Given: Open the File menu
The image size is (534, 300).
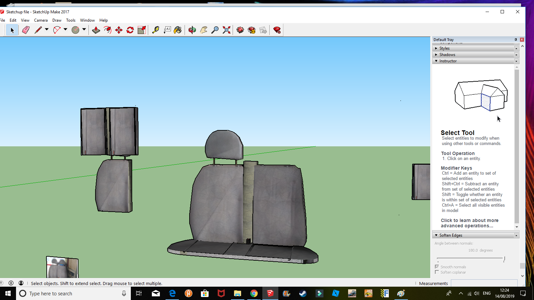Looking at the screenshot, I should [x=2, y=20].
